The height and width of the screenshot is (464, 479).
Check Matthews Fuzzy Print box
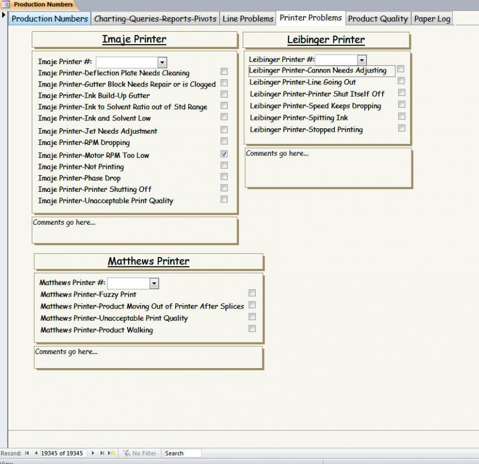click(x=252, y=293)
